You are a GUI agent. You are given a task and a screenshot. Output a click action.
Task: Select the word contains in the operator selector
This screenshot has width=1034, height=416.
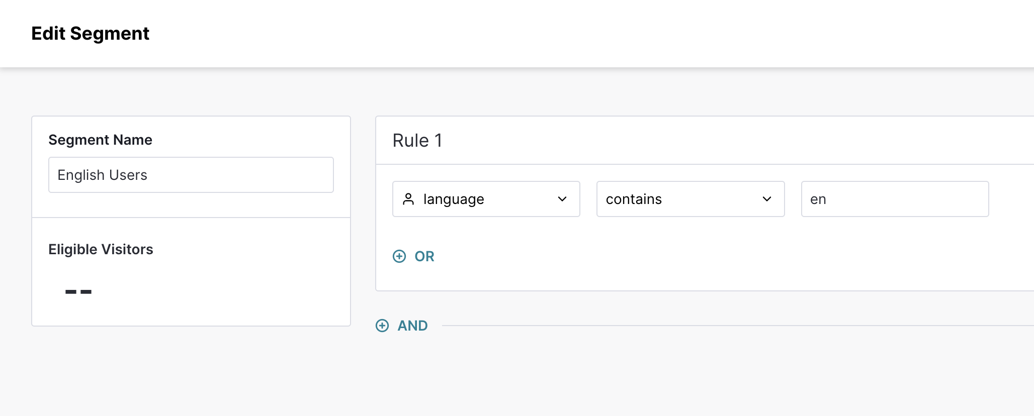click(634, 199)
